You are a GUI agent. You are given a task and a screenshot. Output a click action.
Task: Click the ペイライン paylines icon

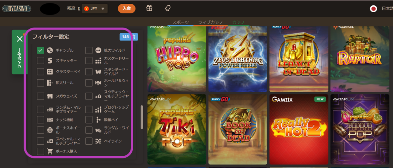pyautogui.click(x=98, y=141)
